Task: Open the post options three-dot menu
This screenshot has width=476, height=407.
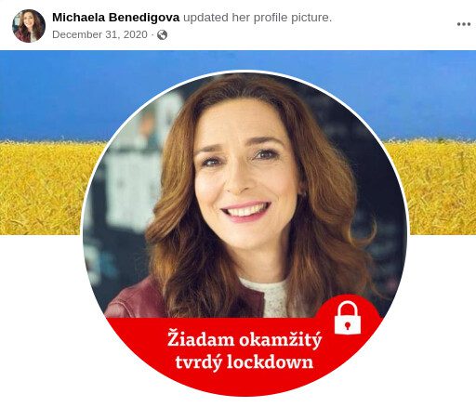Action: (464, 24)
